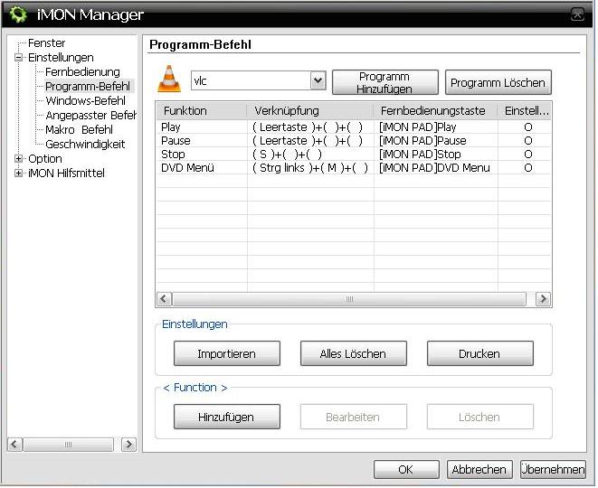Click the O setting in Play row
The width and height of the screenshot is (598, 488).
click(x=528, y=127)
